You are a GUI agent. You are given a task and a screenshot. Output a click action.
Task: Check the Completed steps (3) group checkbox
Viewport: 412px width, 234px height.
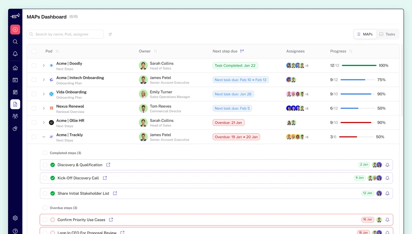point(45,153)
